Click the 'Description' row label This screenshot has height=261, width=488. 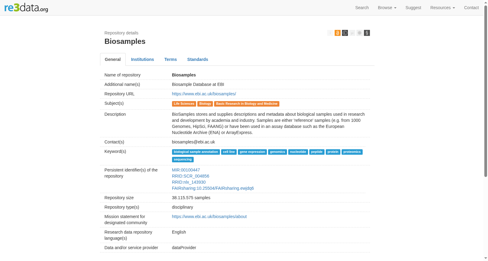[x=115, y=114]
